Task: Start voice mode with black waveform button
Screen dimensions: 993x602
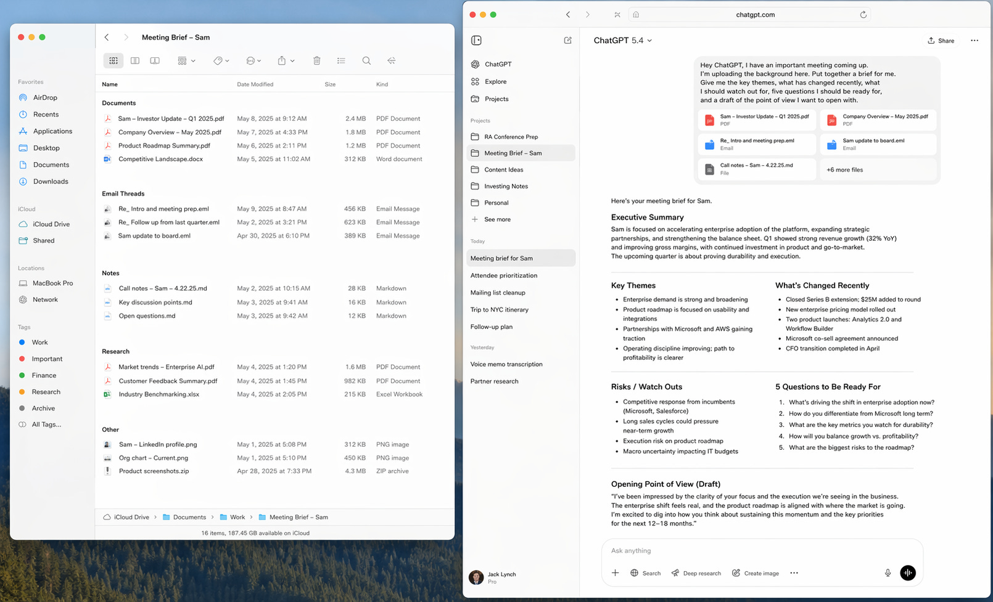Action: 907,573
